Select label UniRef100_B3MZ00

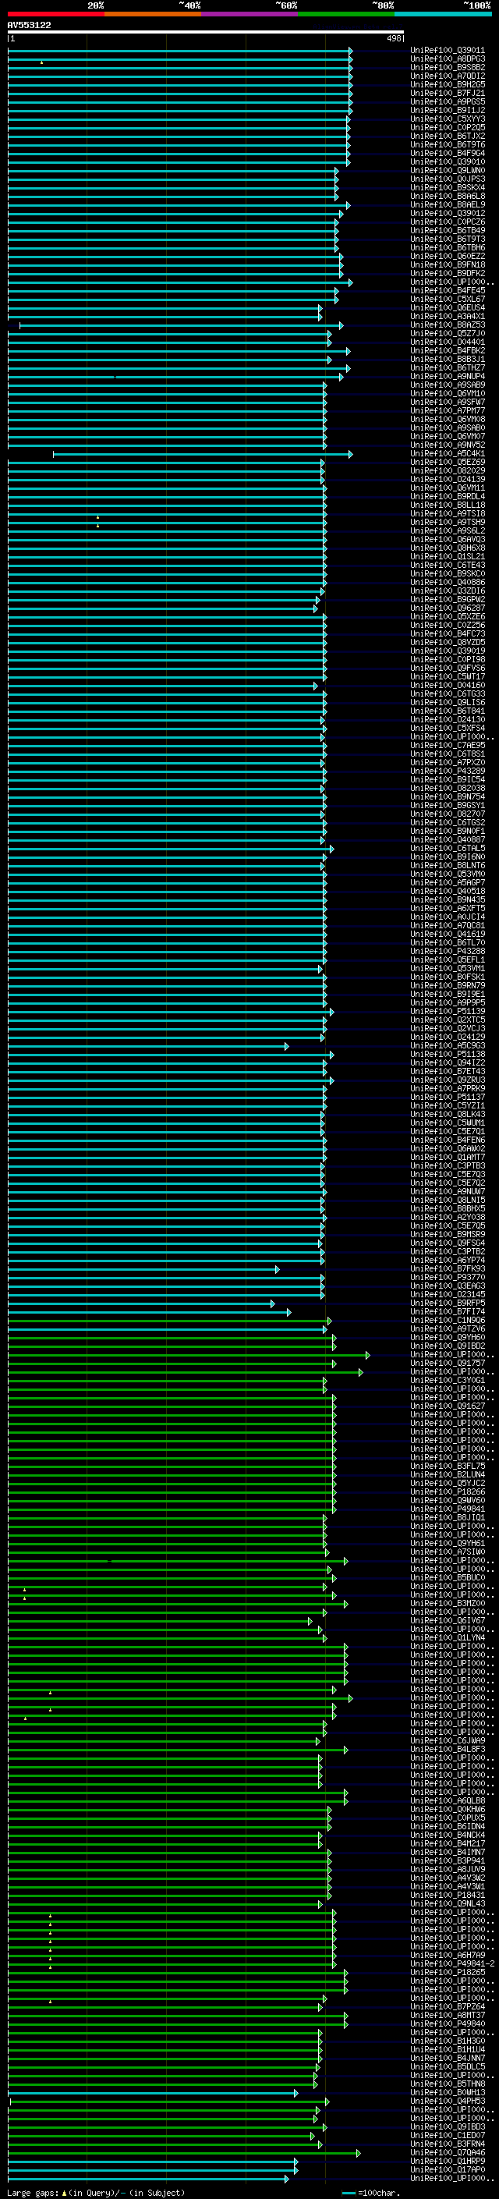tap(448, 1603)
